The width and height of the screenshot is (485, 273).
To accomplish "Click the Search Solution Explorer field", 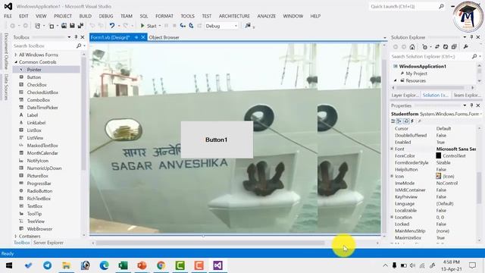I will [x=430, y=57].
